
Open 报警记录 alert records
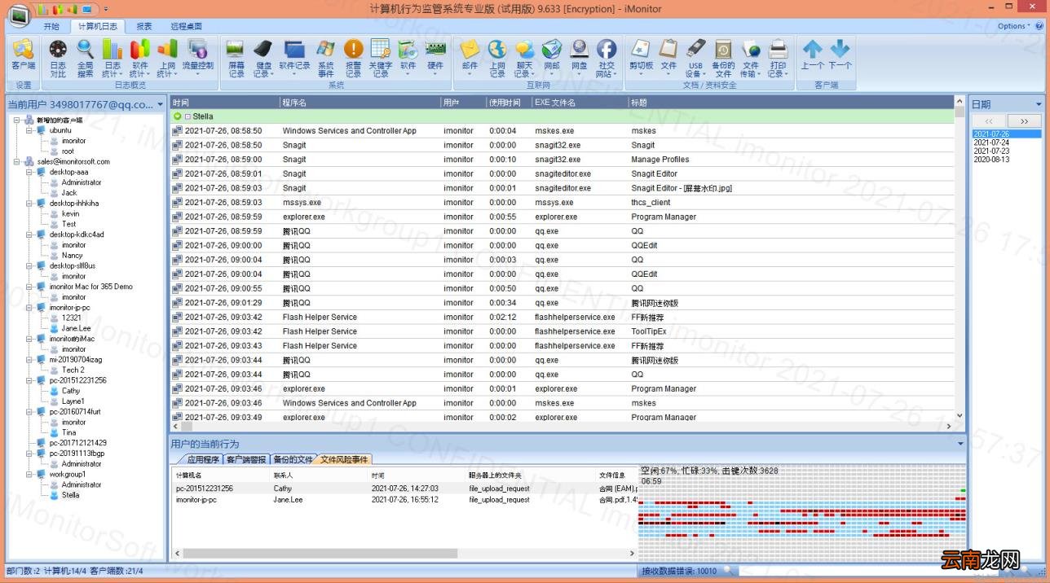point(353,59)
